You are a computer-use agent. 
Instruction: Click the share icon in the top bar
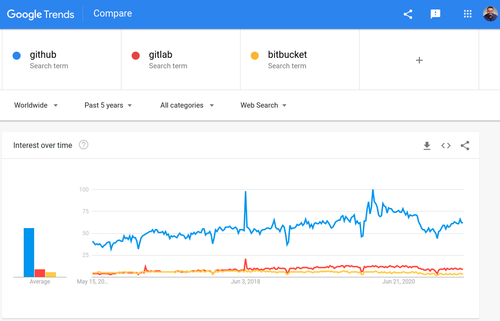[407, 14]
